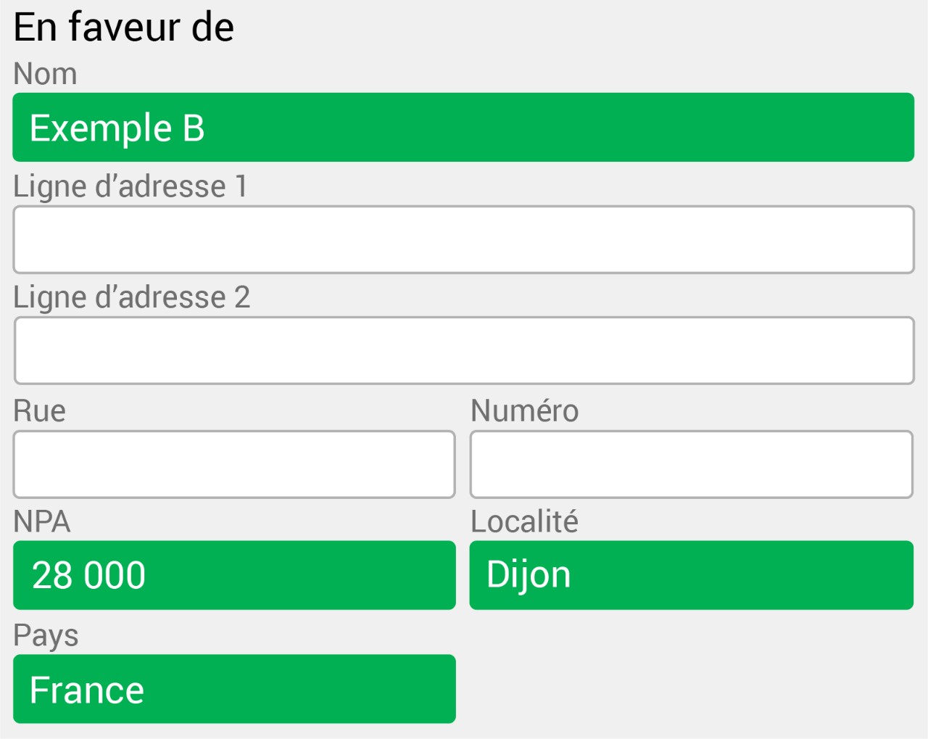Click the 'Ligne d'adresse 1' label

tap(130, 187)
